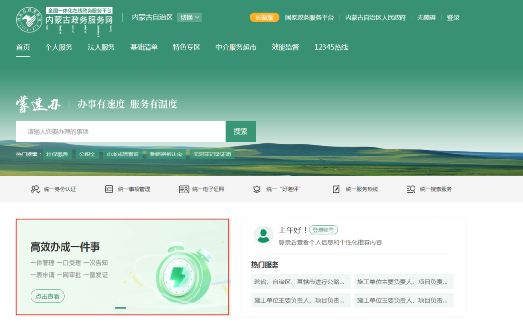This screenshot has width=523, height=326.
Task: Open the 国家政务服务平台 link
Action: (309, 17)
